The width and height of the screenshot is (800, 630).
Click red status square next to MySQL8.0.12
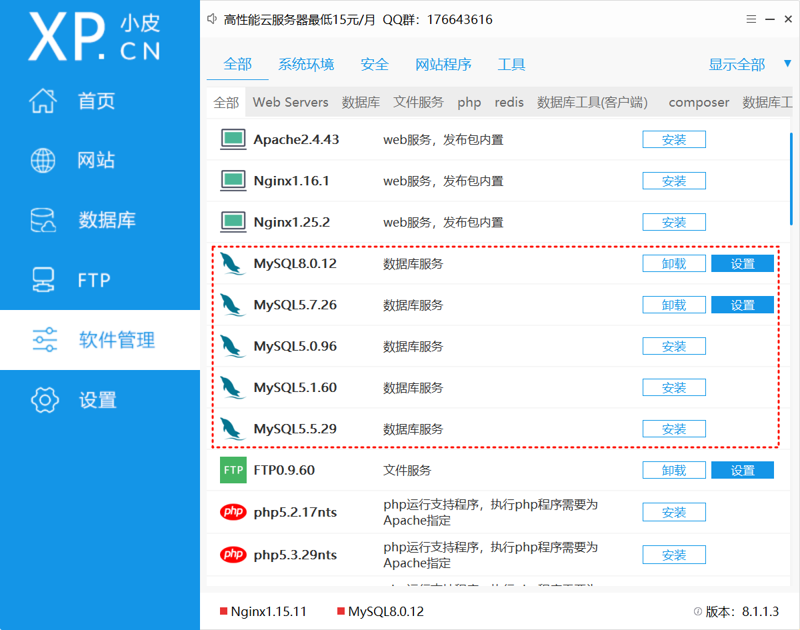[x=341, y=611]
